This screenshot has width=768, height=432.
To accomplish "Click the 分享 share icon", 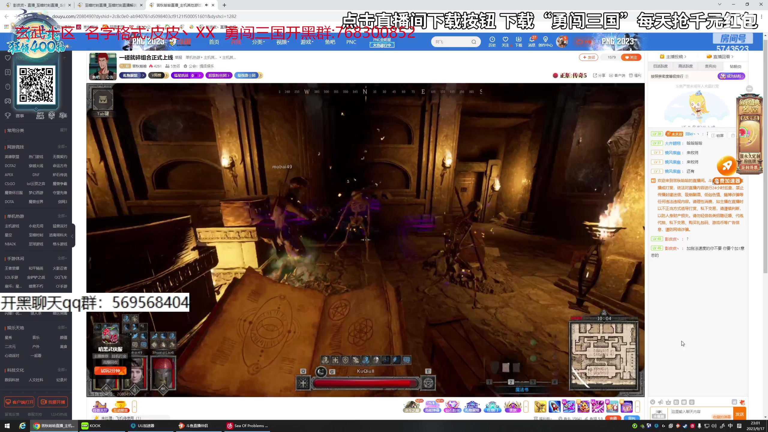I will (599, 75).
